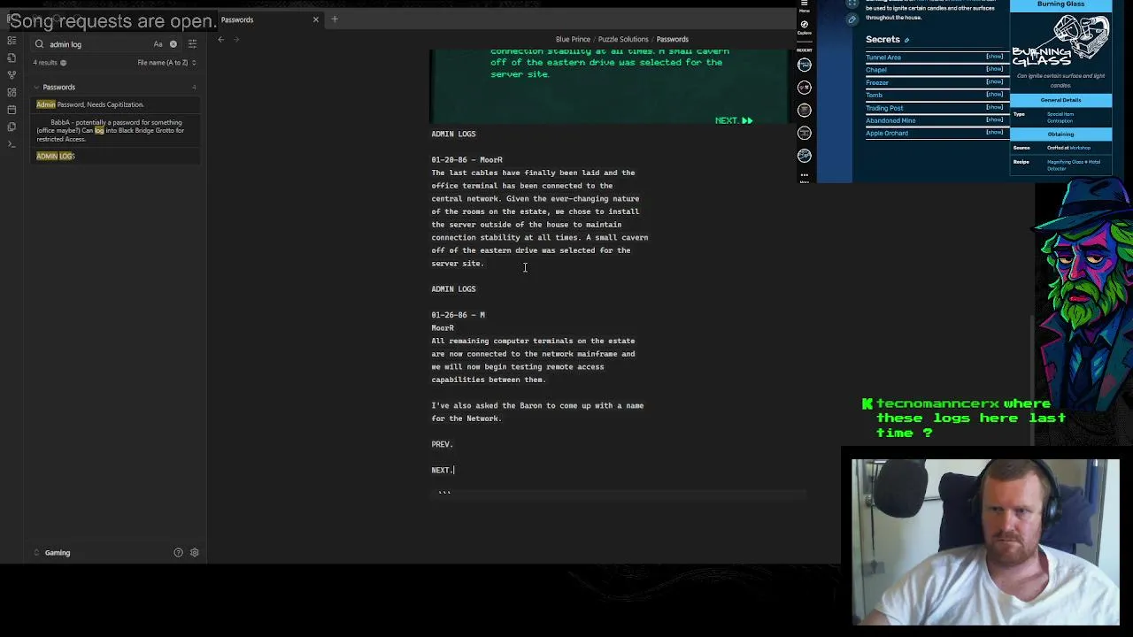This screenshot has width=1133, height=637.
Task: Place cursor at NEXT. line in note
Action: [443, 470]
